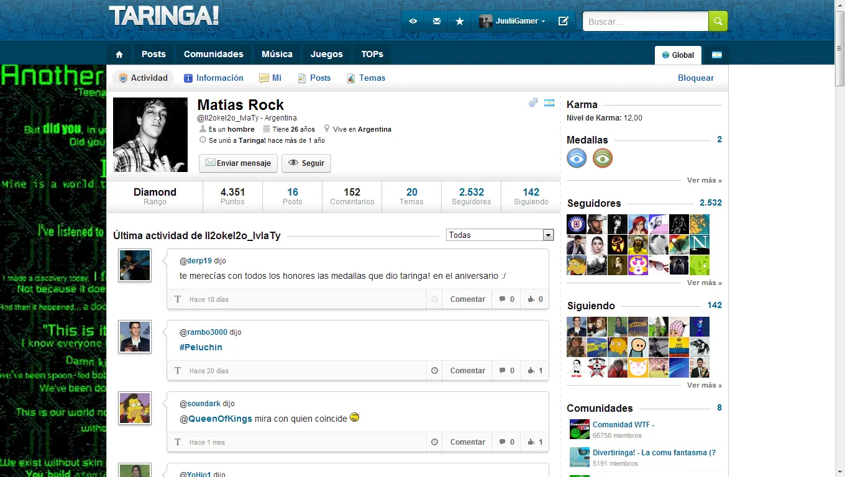Click the create post pencil icon
Viewport: 845px width, 477px height.
point(563,21)
